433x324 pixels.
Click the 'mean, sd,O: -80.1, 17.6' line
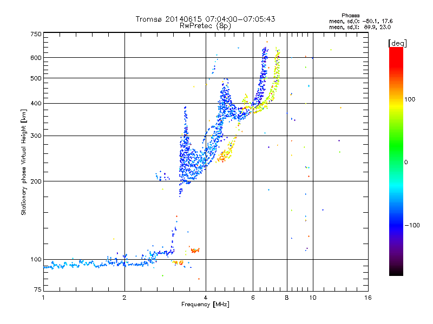[x=360, y=21]
